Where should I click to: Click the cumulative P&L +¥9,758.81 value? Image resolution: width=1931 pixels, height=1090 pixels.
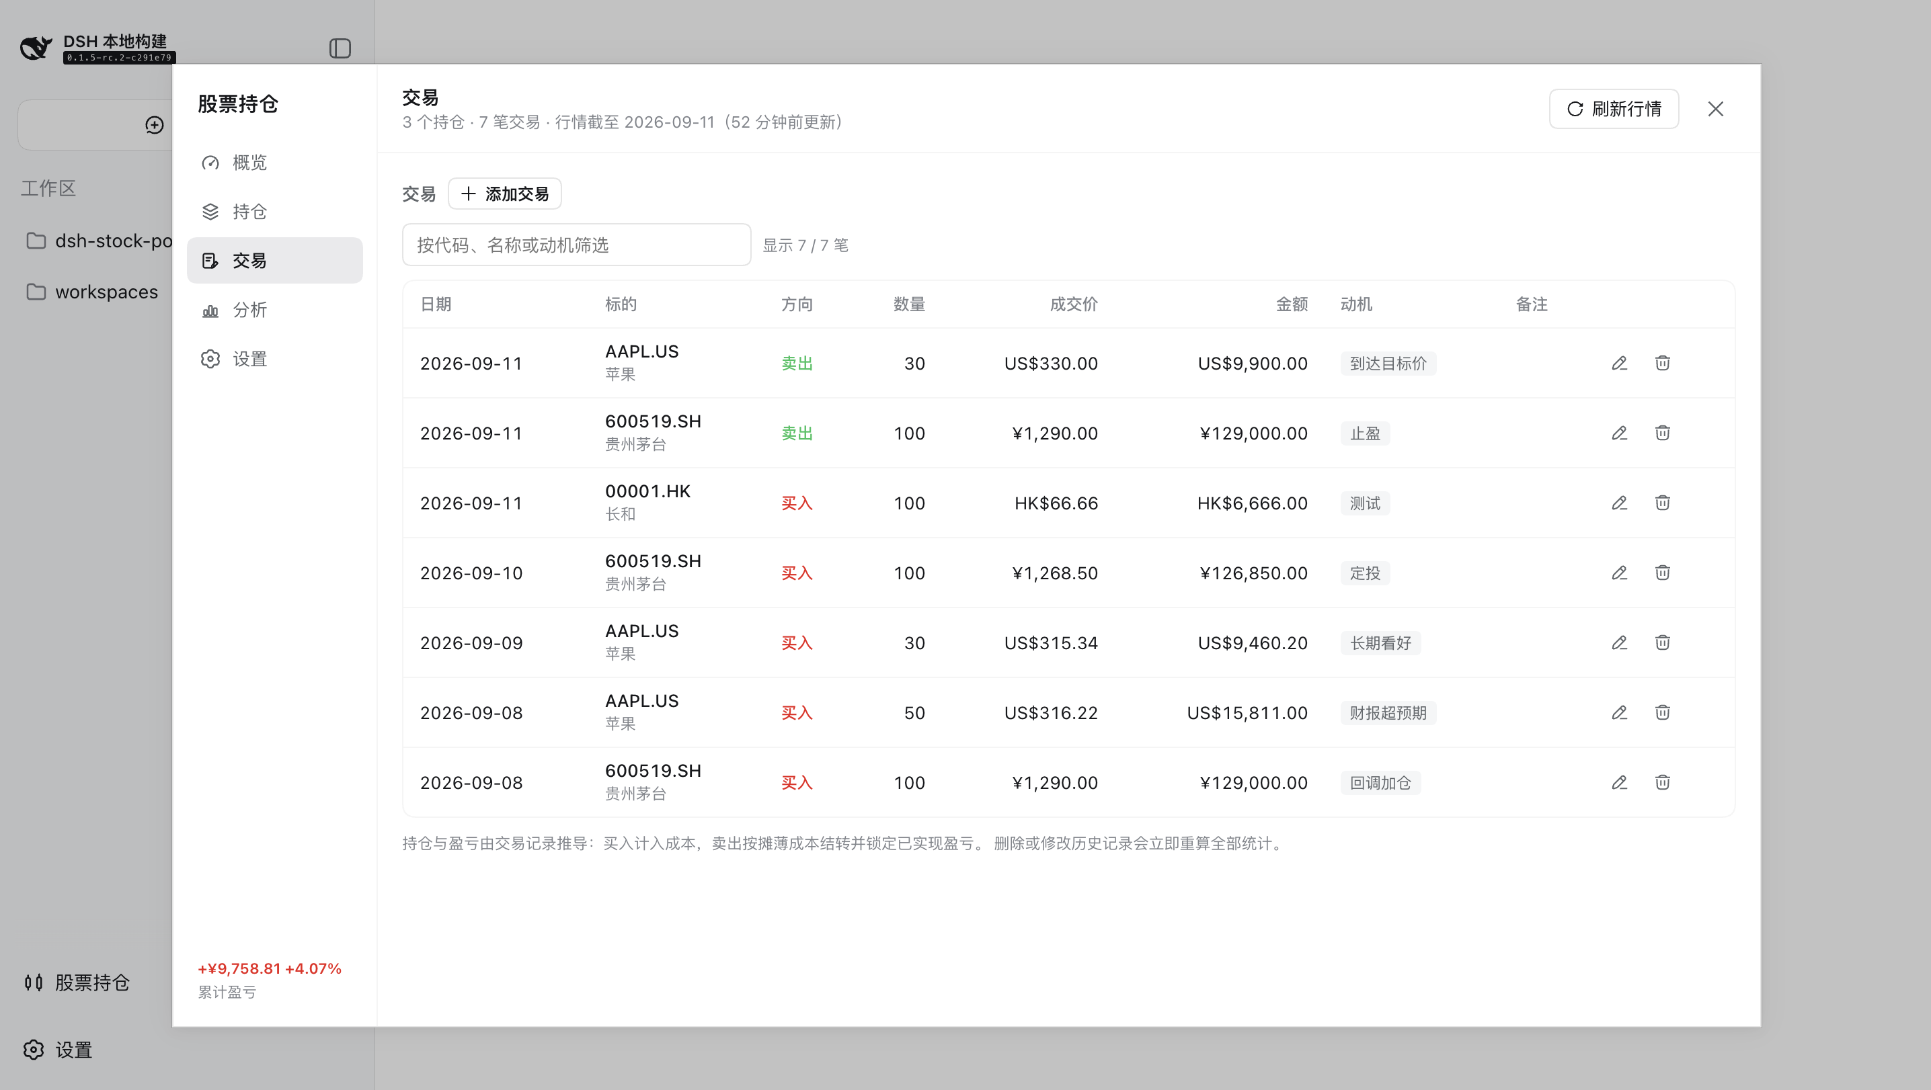239,968
